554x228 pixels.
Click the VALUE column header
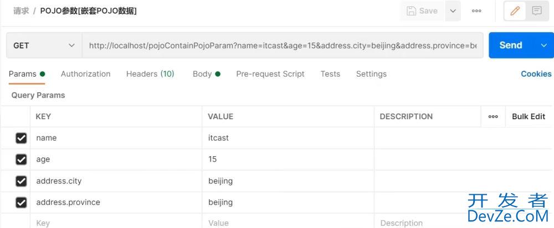tap(220, 116)
